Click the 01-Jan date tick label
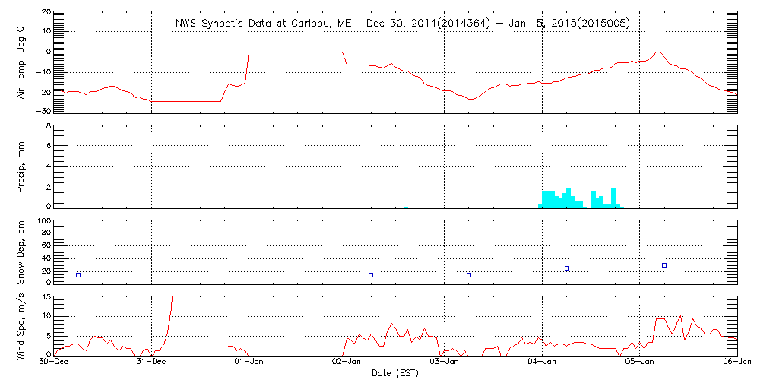Viewport: 760px width, 380px height. point(249,363)
